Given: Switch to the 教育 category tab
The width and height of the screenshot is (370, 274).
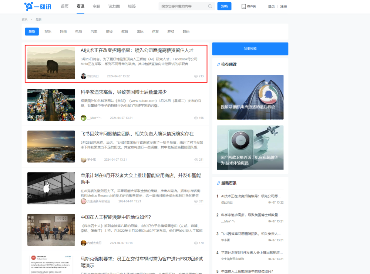Looking at the screenshot, I should coord(125,31).
